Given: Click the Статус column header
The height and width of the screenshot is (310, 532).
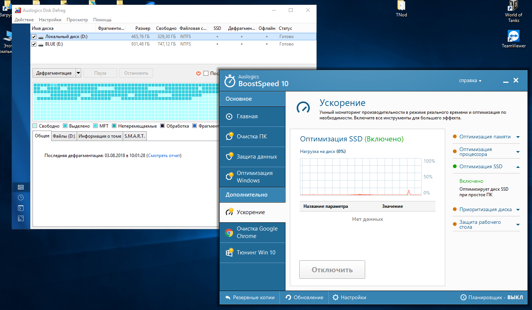Looking at the screenshot, I should [x=296, y=28].
